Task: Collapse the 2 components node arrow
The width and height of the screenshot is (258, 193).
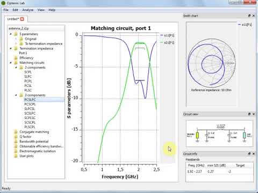Action: point(16,68)
